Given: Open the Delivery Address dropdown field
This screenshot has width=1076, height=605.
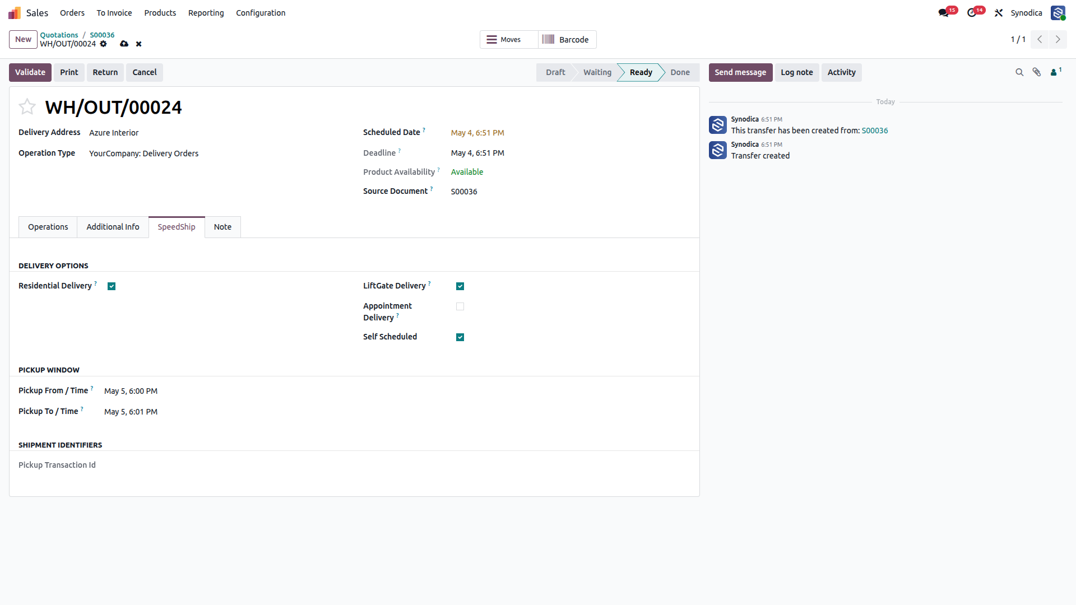Looking at the screenshot, I should tap(216, 133).
